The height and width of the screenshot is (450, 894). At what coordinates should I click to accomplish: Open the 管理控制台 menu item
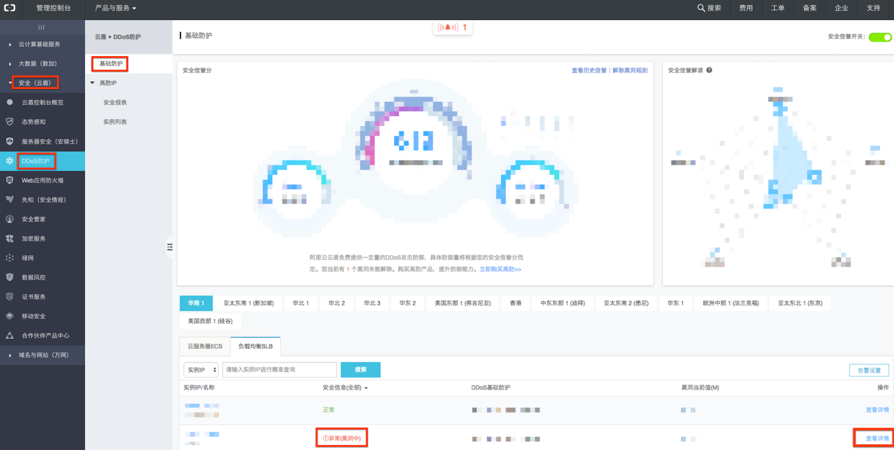point(53,8)
